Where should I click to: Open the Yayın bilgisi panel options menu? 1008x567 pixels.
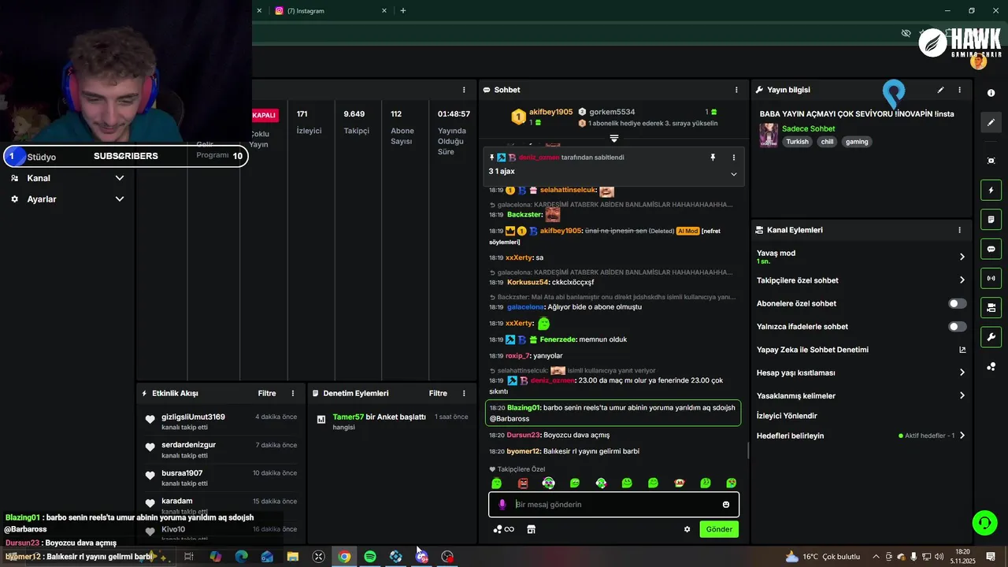click(959, 90)
